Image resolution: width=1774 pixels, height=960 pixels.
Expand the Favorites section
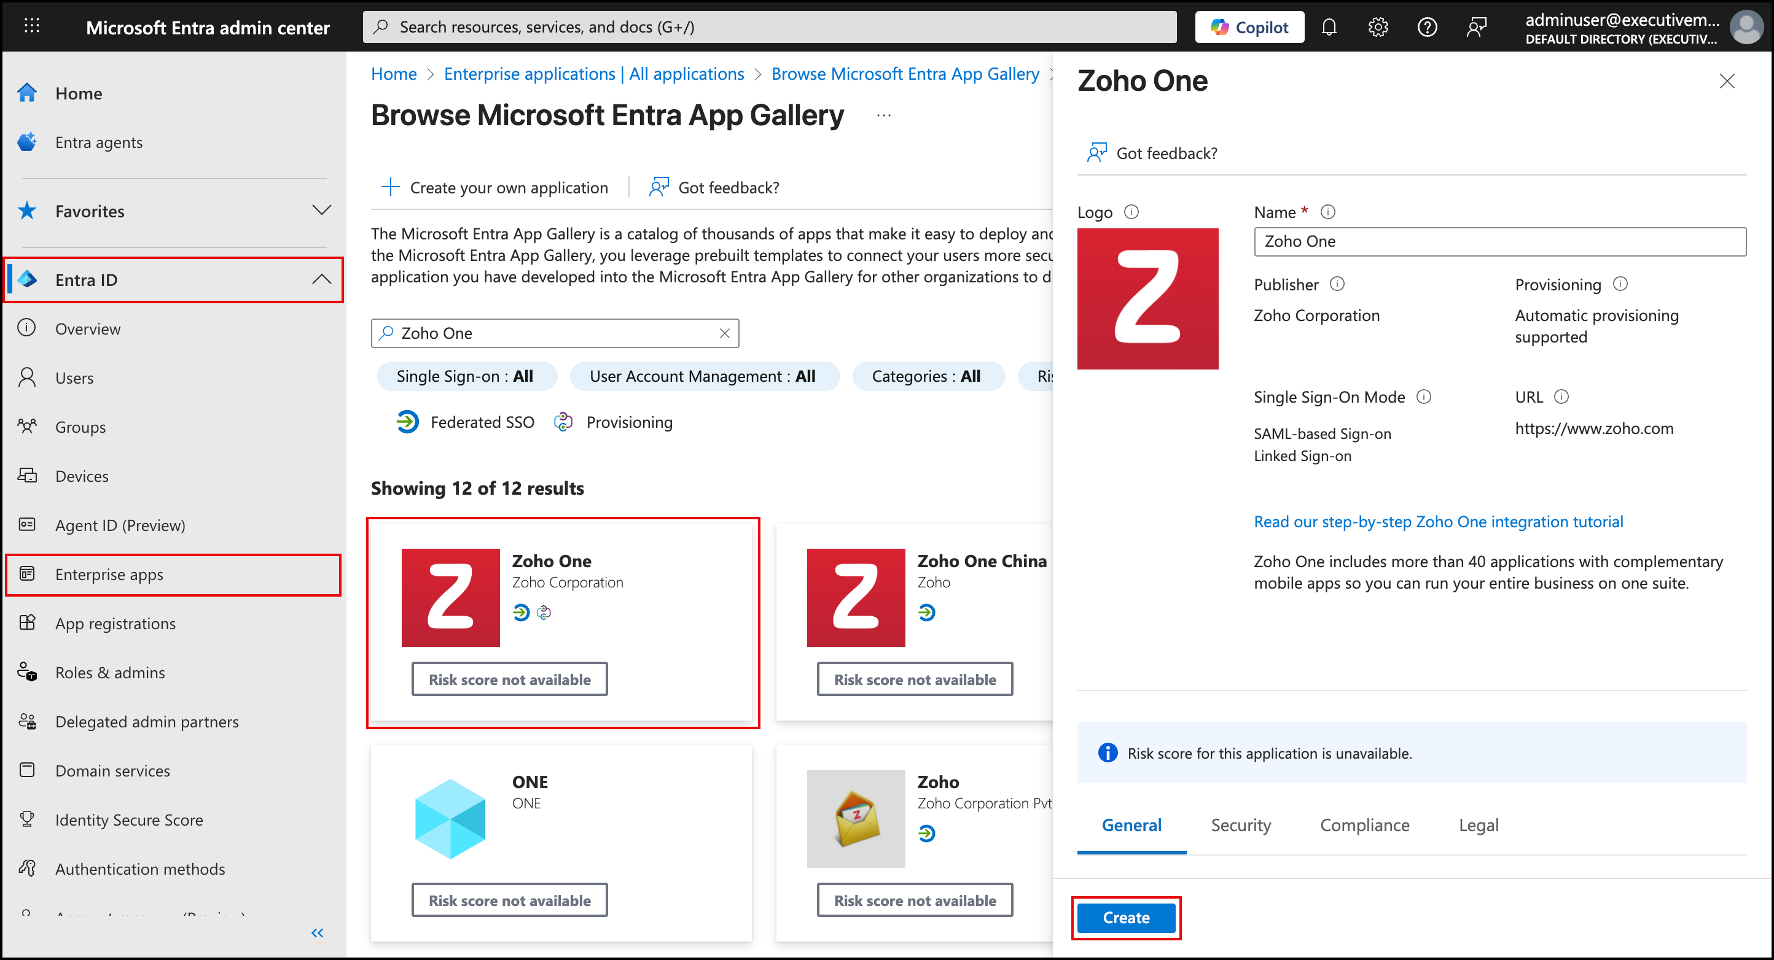click(x=321, y=211)
